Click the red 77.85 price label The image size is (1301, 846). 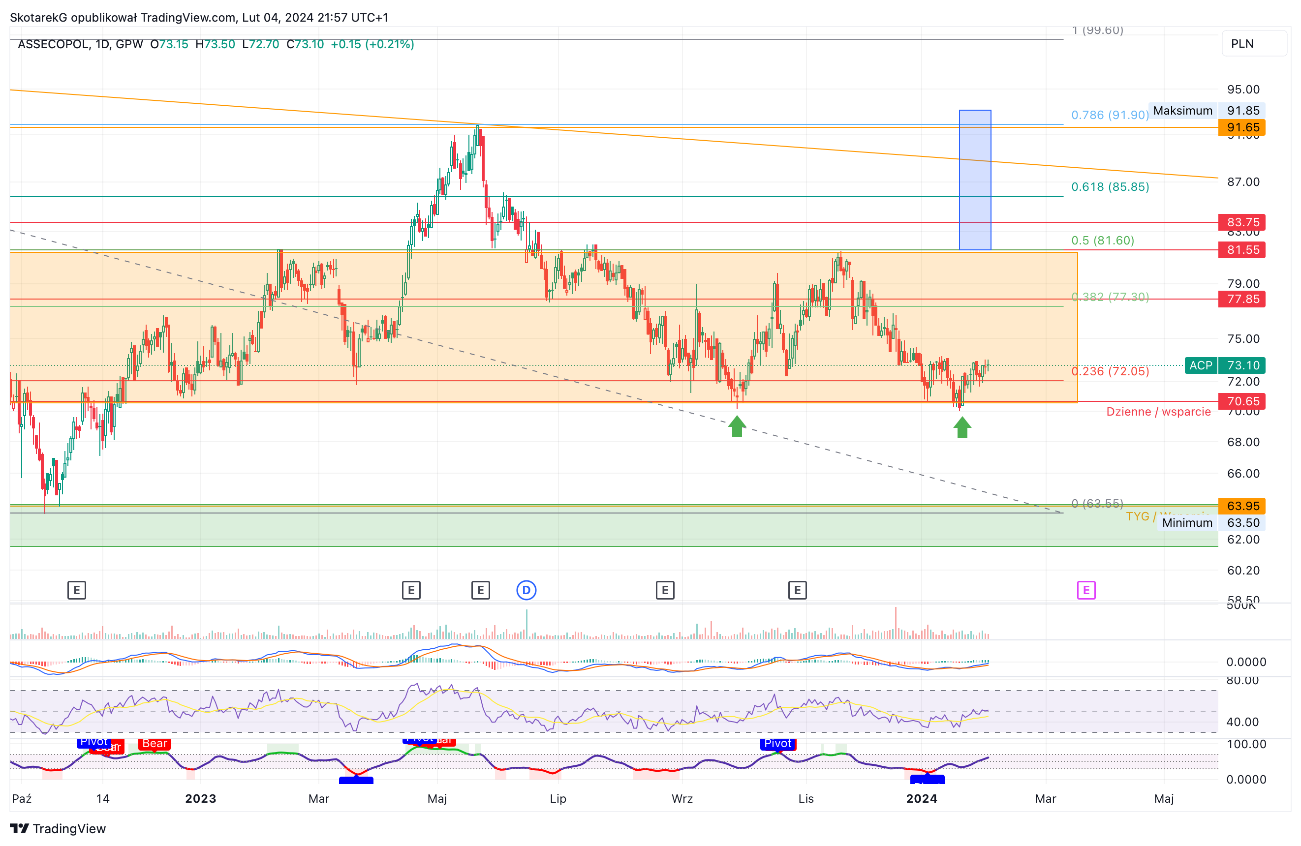coord(1241,299)
